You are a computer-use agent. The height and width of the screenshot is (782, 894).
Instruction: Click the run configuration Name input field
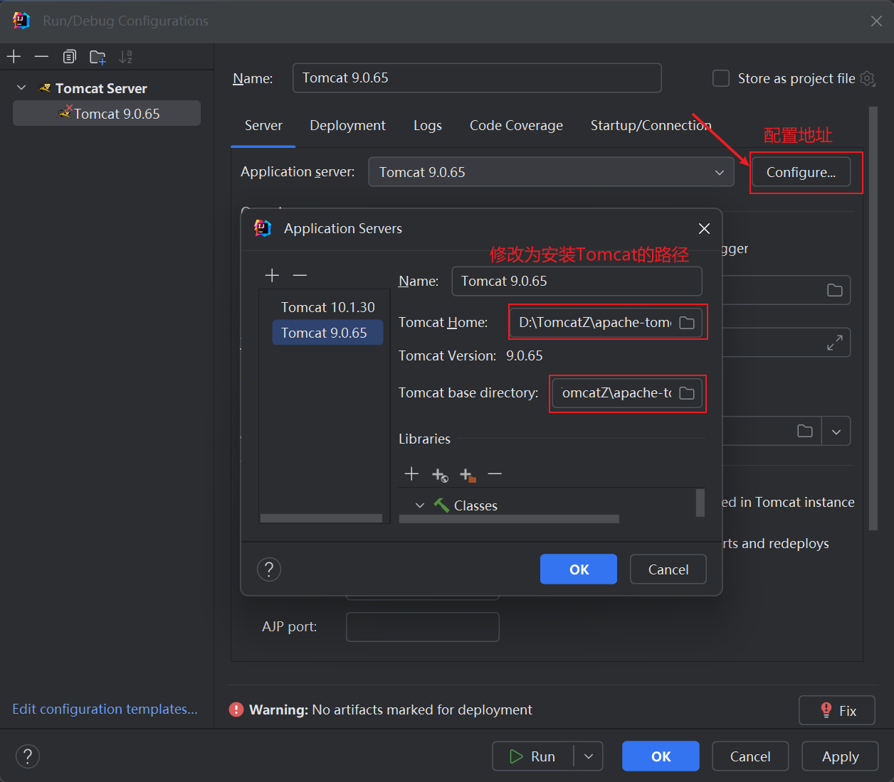477,77
